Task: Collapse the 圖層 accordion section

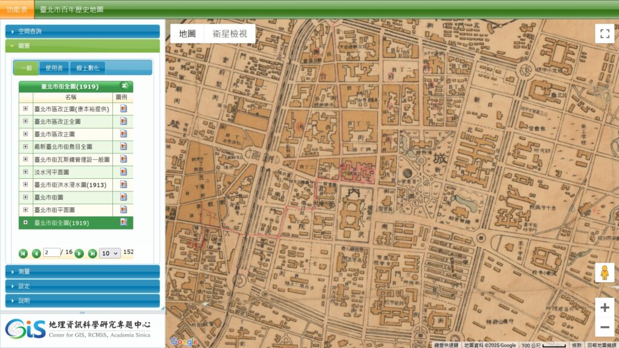Action: [x=82, y=46]
